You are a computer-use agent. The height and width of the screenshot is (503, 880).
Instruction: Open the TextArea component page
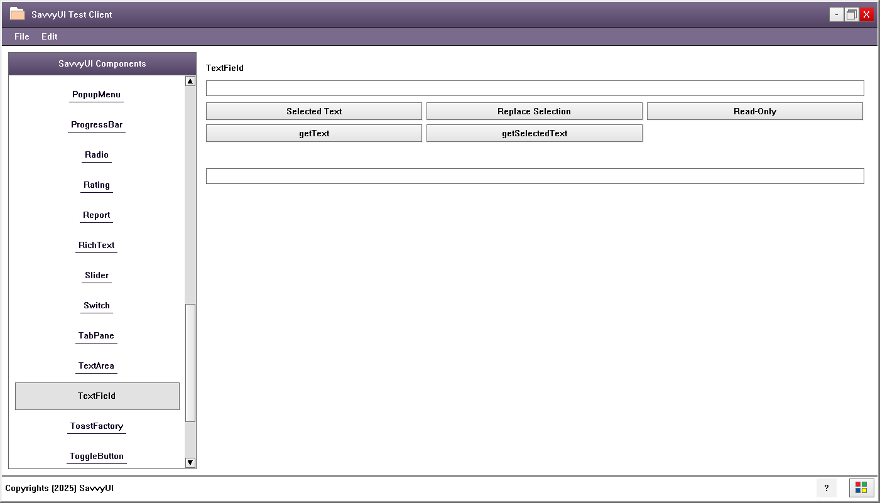(96, 366)
